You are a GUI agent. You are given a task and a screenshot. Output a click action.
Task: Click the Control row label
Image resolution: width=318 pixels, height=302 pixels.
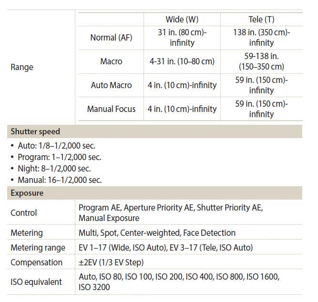(24, 213)
